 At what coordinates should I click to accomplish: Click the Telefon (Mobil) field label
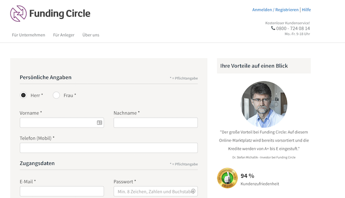(37, 138)
